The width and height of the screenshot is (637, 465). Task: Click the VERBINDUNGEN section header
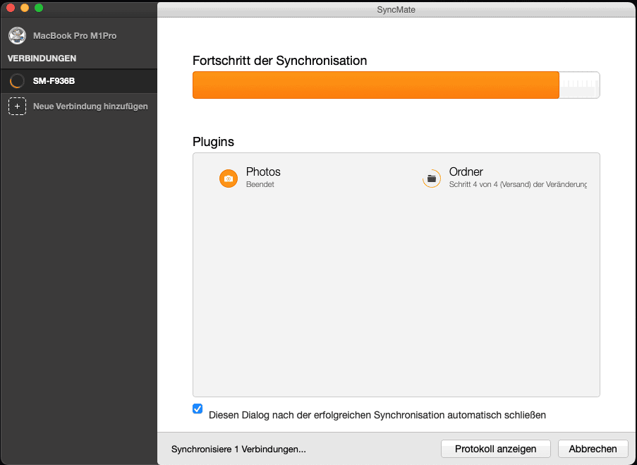[x=42, y=59]
